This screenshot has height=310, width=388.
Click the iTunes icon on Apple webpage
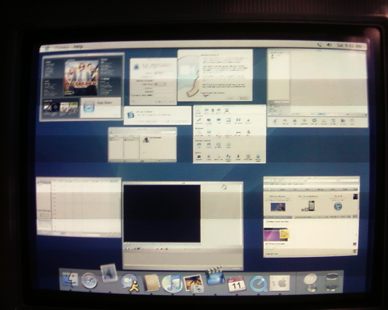[x=338, y=206]
